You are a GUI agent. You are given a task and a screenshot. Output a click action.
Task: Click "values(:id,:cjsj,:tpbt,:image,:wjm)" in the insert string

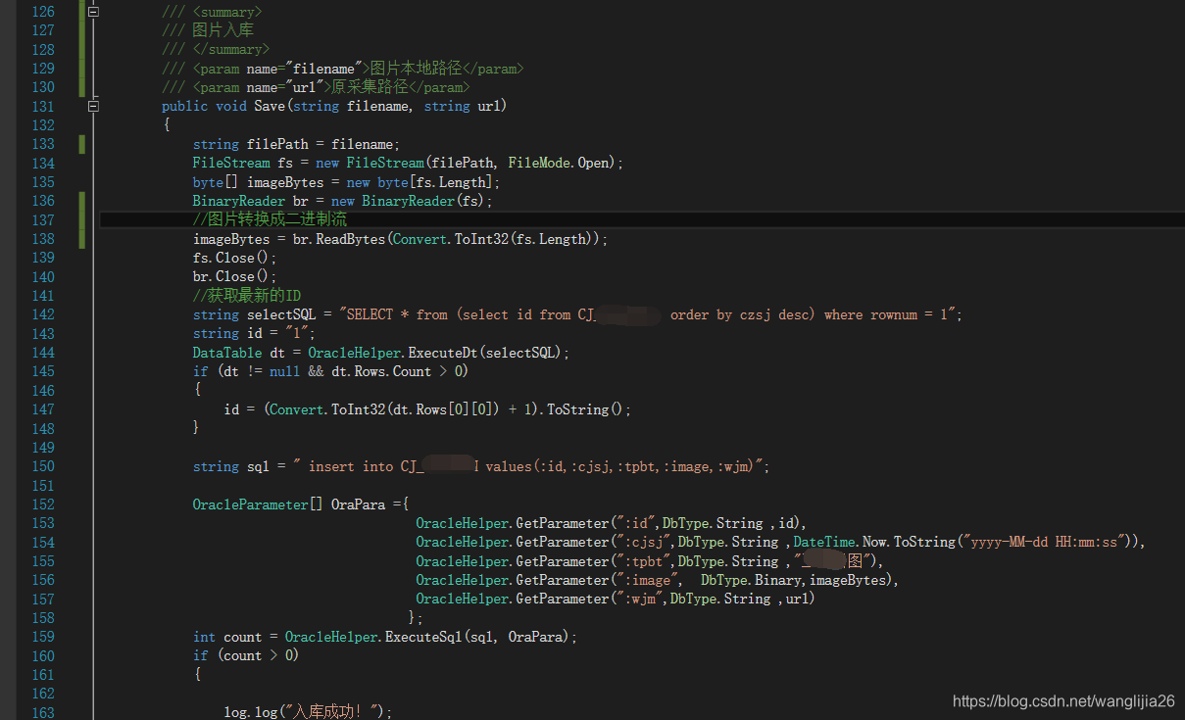point(619,466)
